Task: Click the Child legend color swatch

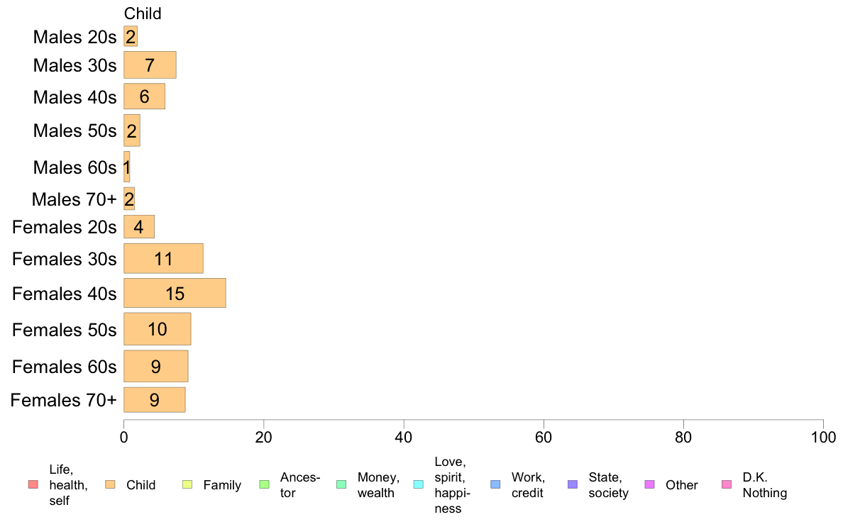Action: [x=110, y=484]
